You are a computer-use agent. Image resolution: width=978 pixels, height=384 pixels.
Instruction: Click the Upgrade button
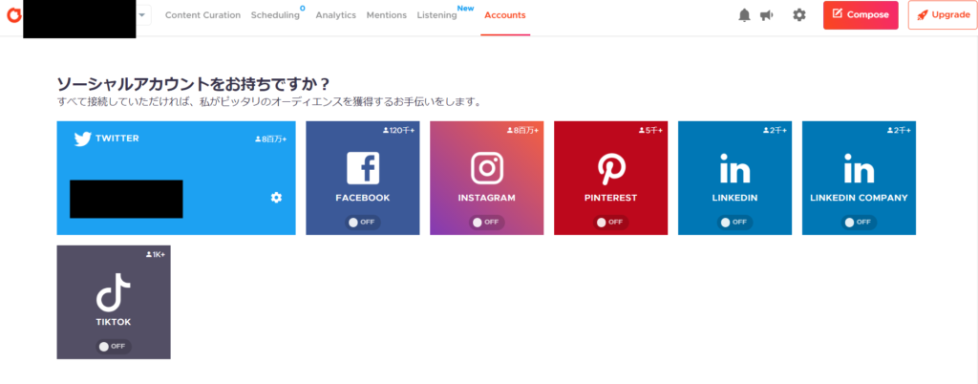point(943,15)
